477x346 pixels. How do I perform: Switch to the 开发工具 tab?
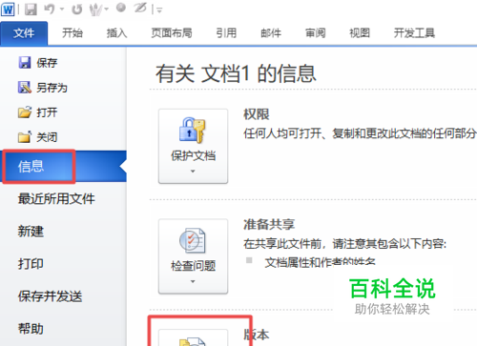click(x=414, y=33)
